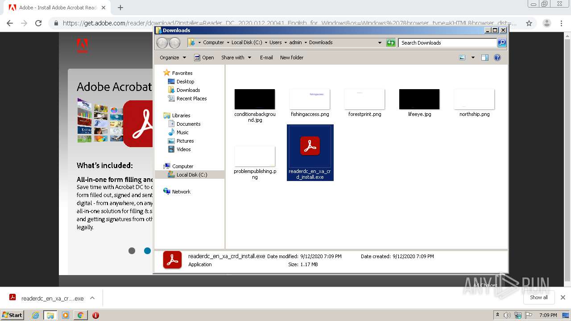The image size is (571, 321).
Task: Open Documents library
Action: 184,124
